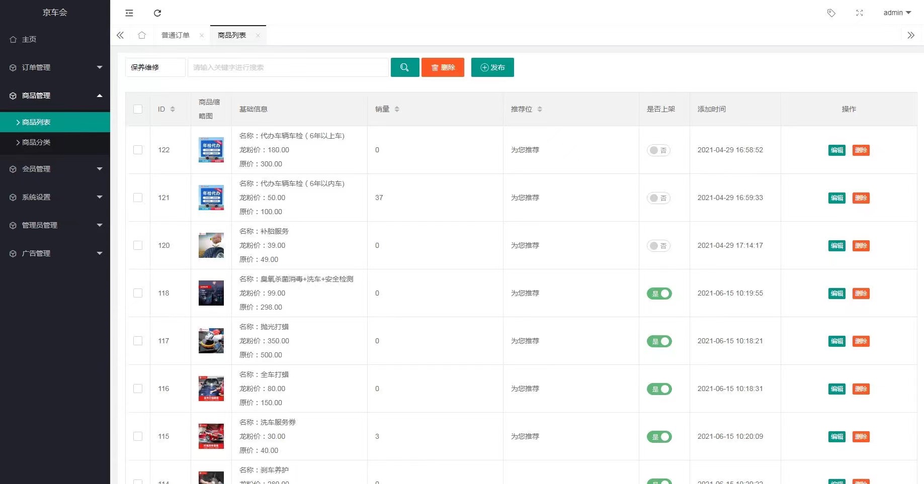Switch to the 普通订单 tab
The image size is (924, 484).
tap(176, 35)
